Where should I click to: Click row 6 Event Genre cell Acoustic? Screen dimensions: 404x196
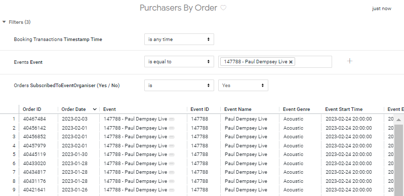point(293,163)
